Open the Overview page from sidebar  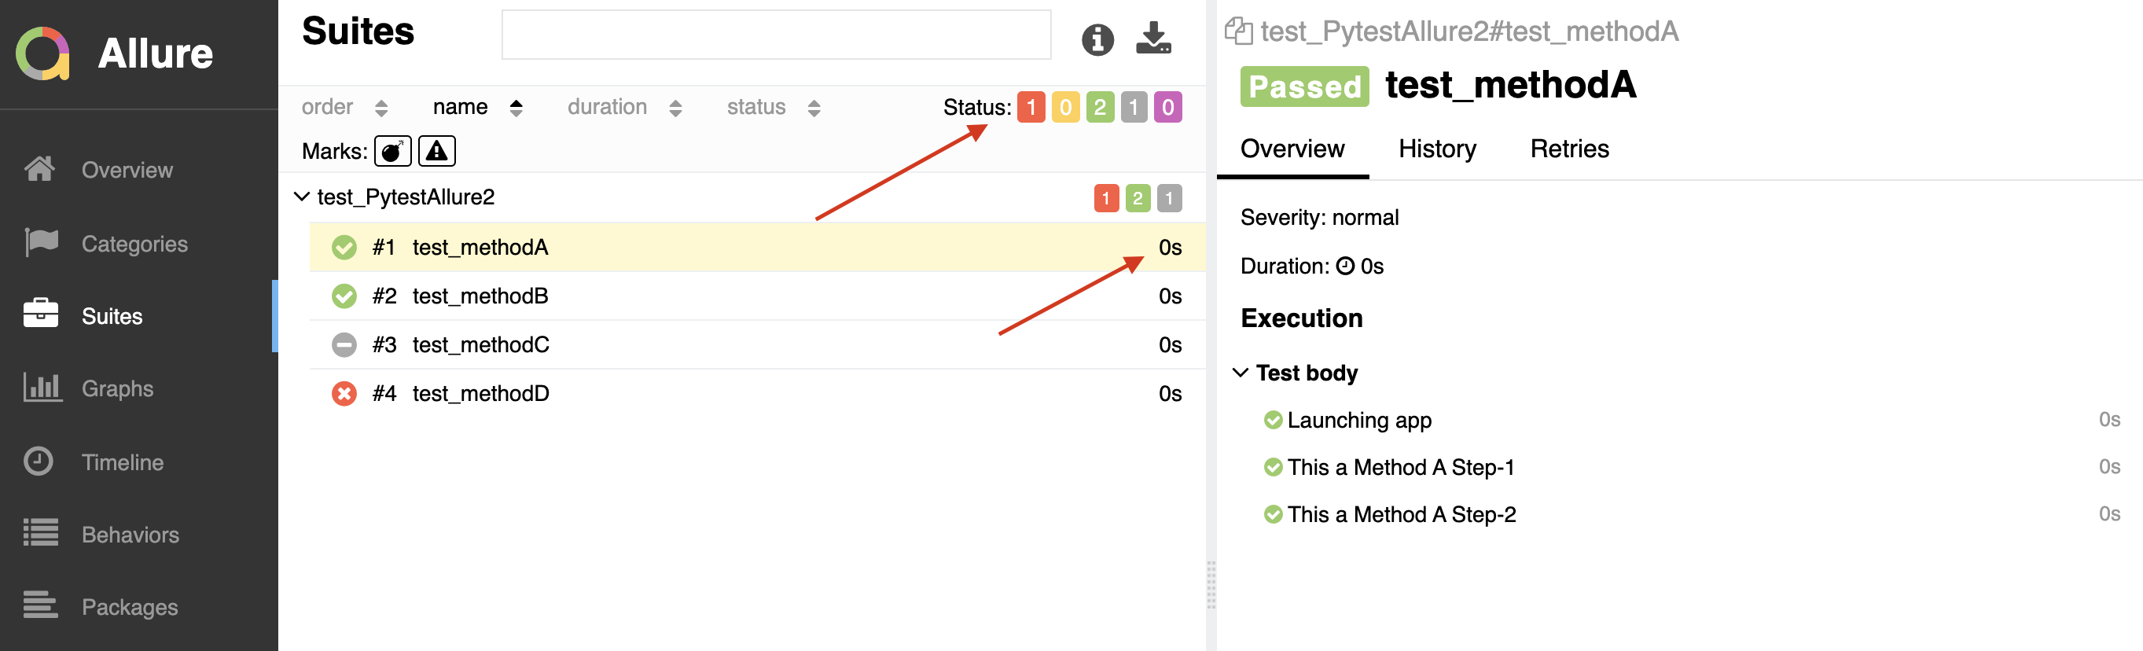127,170
